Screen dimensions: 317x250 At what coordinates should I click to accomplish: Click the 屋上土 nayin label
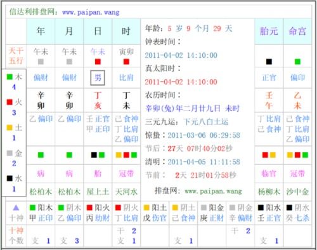[x=98, y=192]
